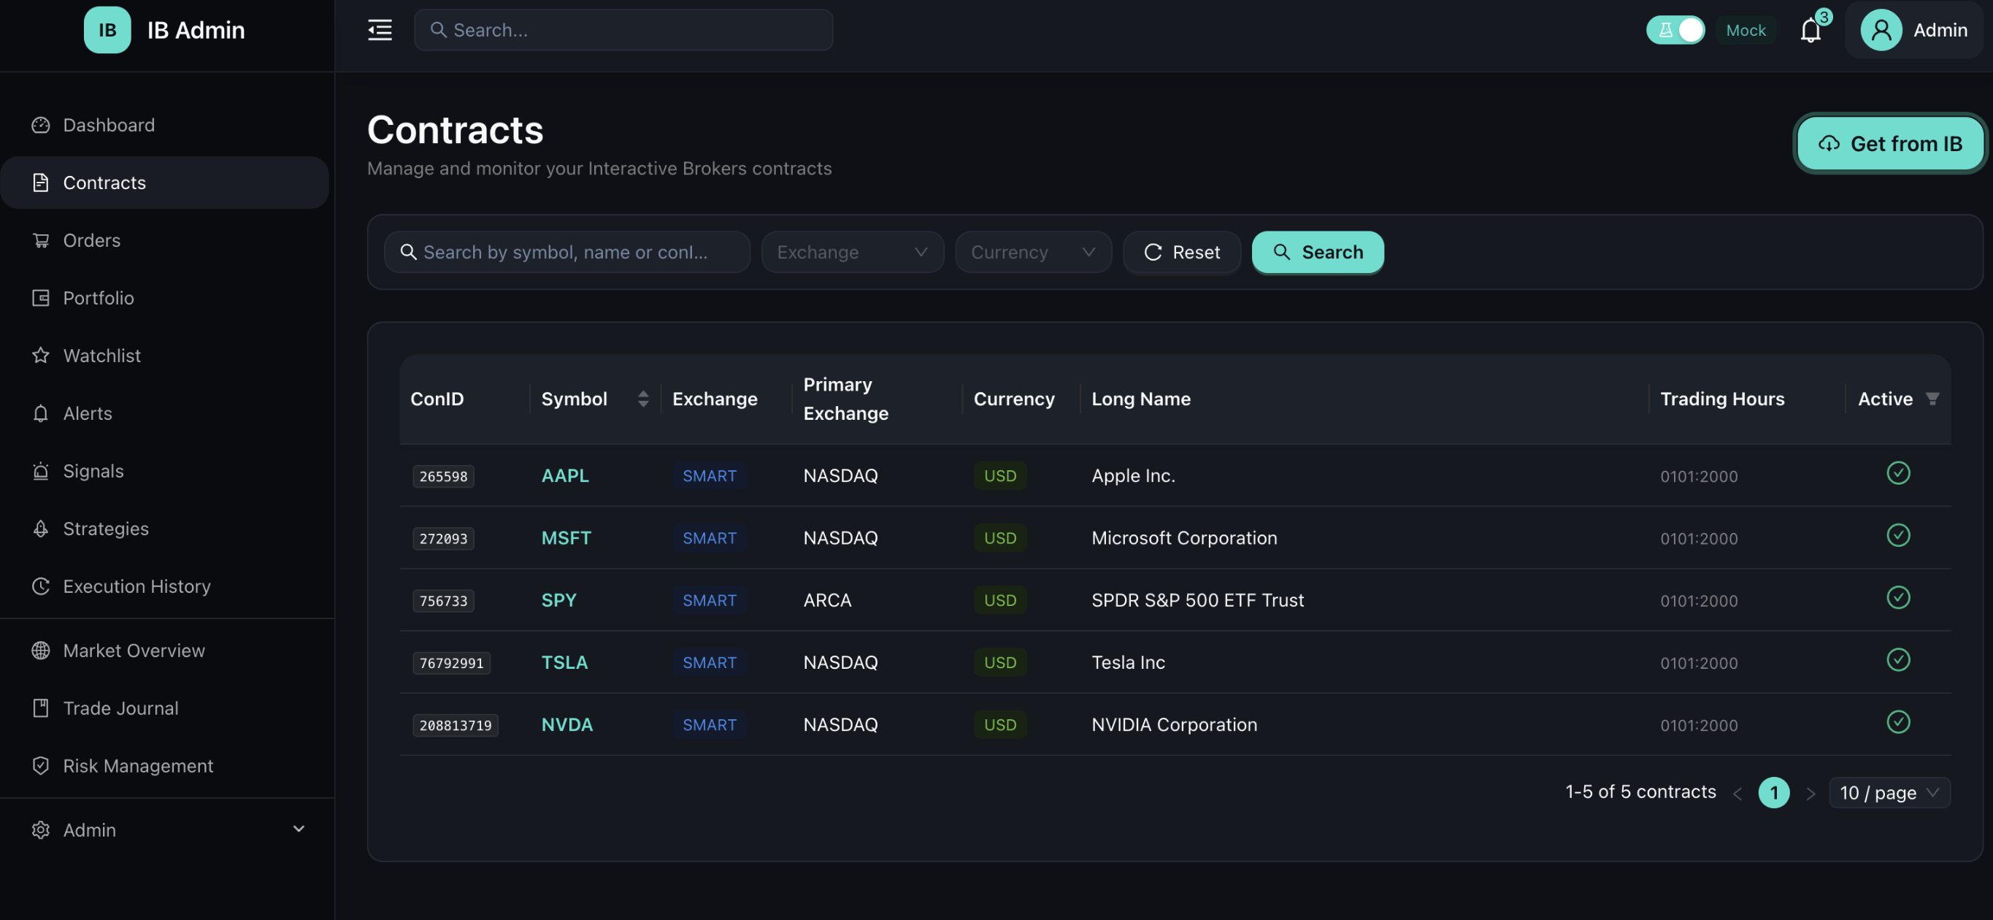Image resolution: width=1993 pixels, height=920 pixels.
Task: Click the active check icon for TSLA
Action: [1898, 659]
